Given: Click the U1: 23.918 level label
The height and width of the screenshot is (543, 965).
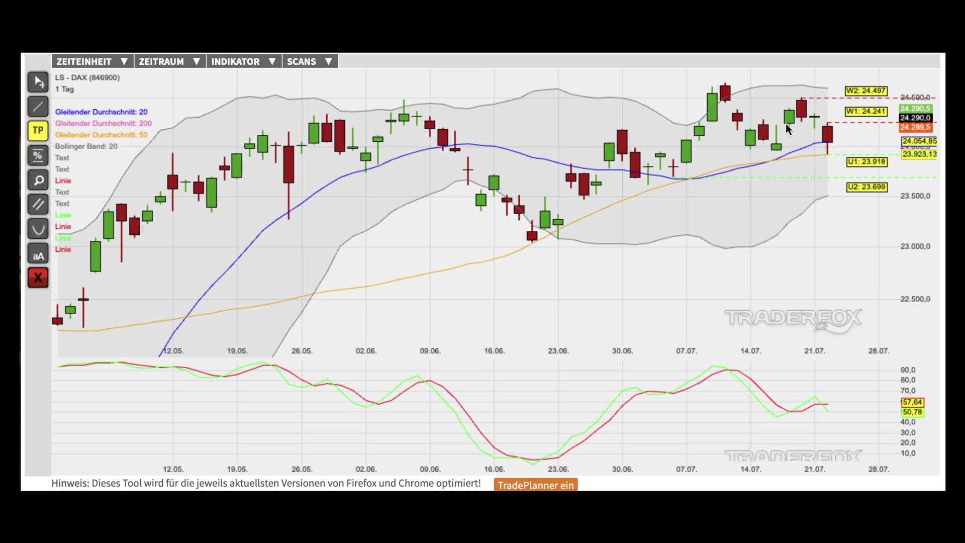Looking at the screenshot, I should [x=866, y=162].
